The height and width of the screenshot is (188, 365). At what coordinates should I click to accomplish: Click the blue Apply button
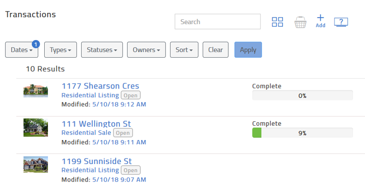(248, 50)
